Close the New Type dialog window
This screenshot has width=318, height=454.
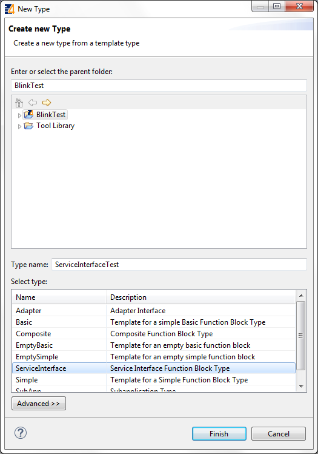click(299, 6)
